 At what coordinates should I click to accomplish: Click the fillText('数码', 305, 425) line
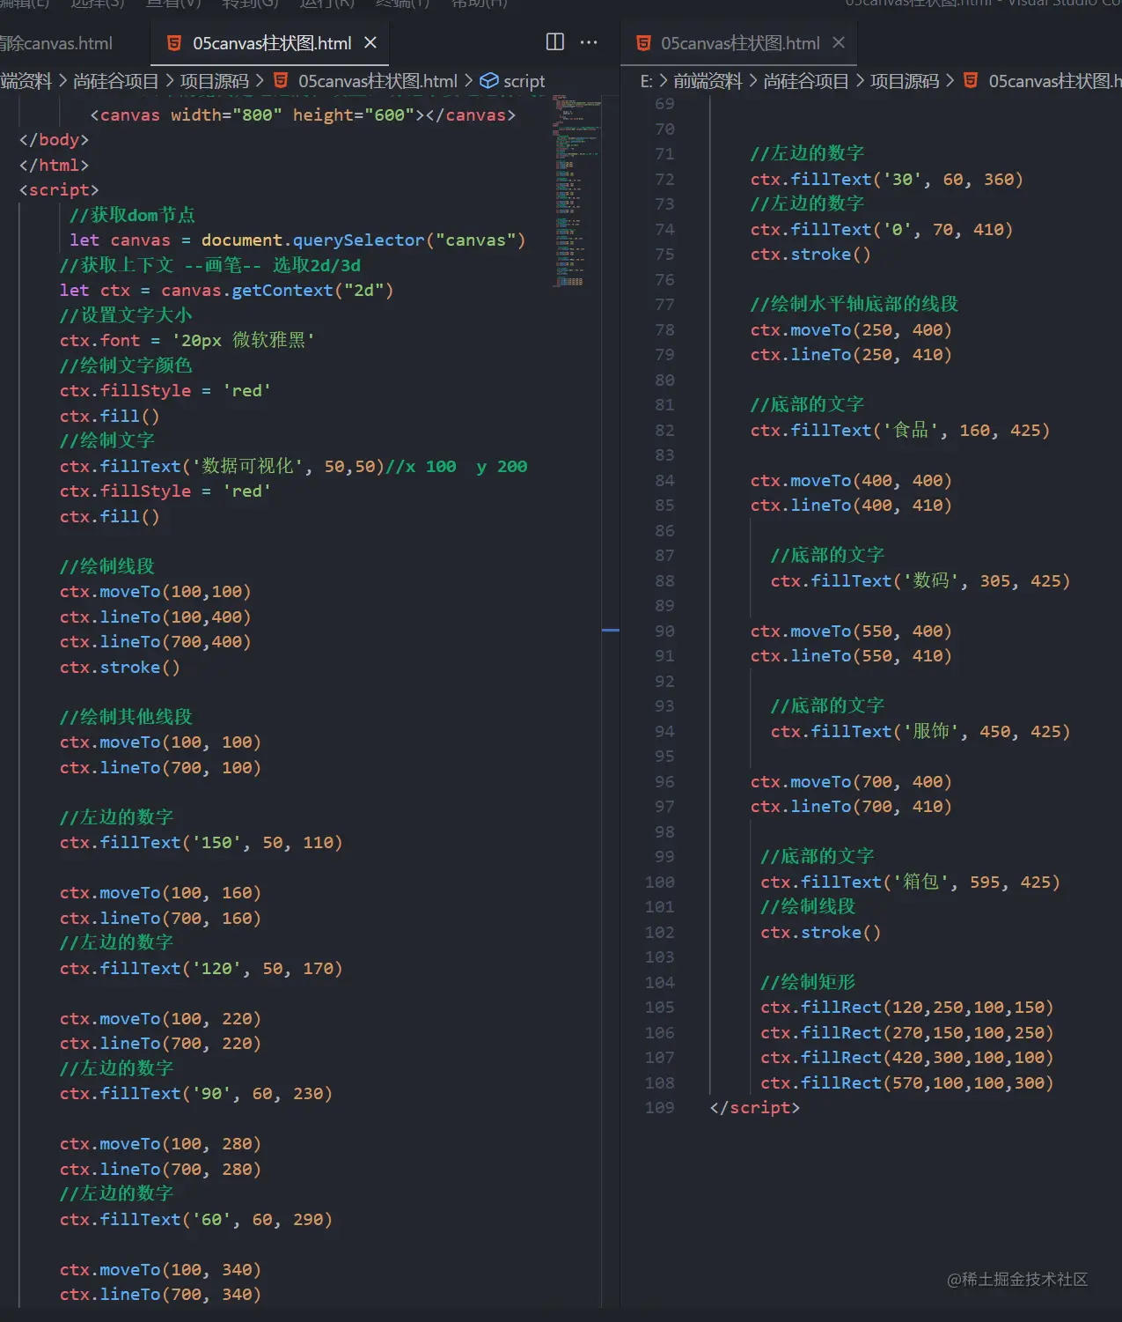click(920, 580)
